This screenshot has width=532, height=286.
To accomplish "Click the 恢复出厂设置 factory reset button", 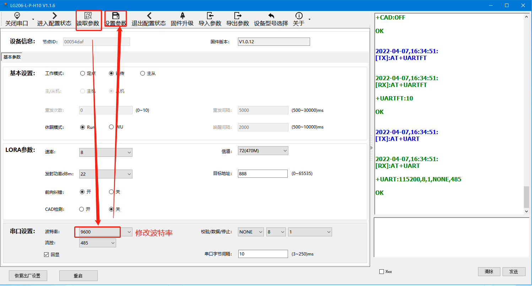I will tap(28, 276).
